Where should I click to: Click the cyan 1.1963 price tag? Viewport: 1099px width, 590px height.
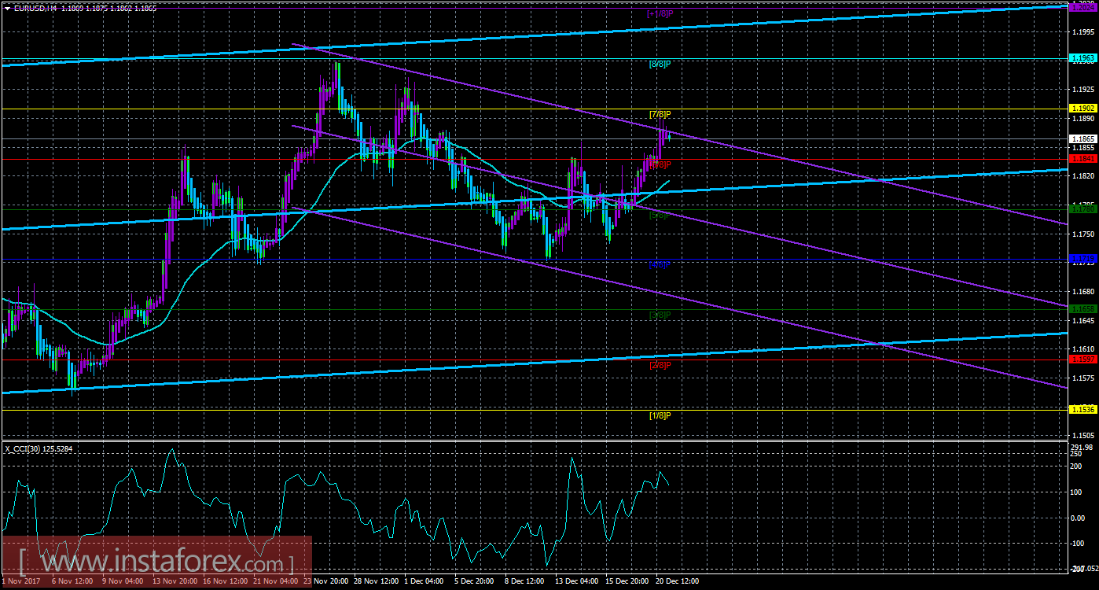coord(1083,58)
